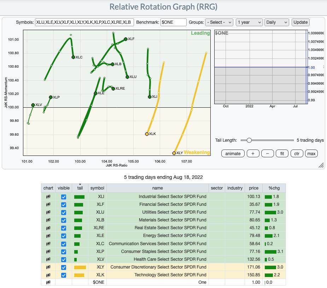327x288 pixels.
Task: Click the fit button
Action: coord(282,154)
